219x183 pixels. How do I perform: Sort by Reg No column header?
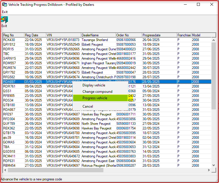click(x=13, y=35)
